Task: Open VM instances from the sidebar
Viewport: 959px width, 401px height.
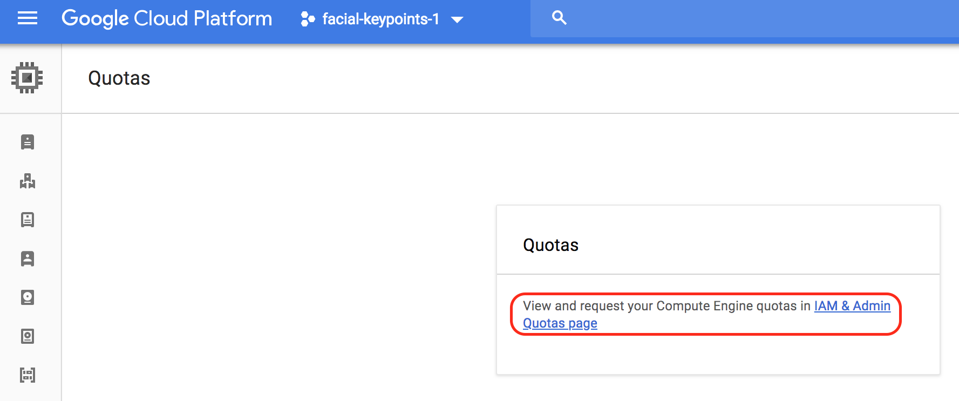Action: tap(28, 142)
